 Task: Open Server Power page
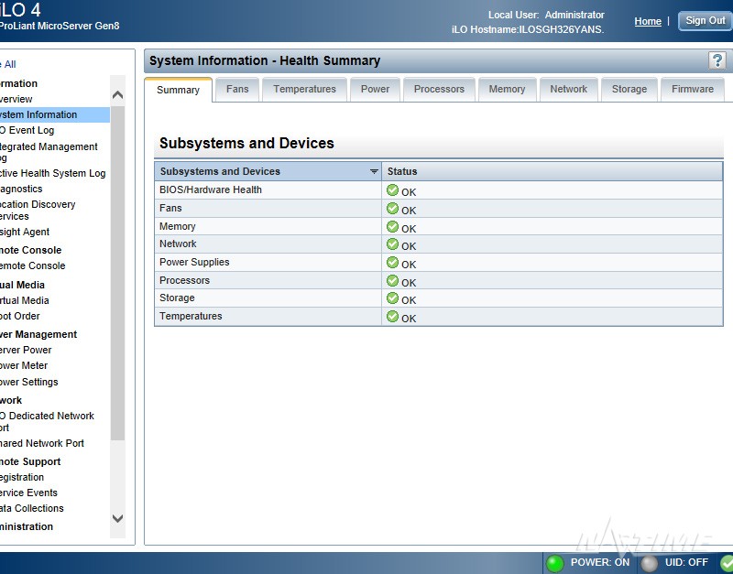26,350
